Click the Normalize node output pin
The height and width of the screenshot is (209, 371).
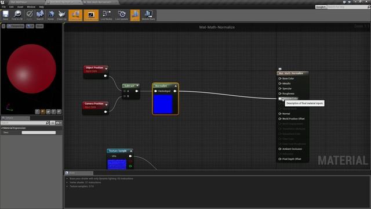[x=175, y=91]
